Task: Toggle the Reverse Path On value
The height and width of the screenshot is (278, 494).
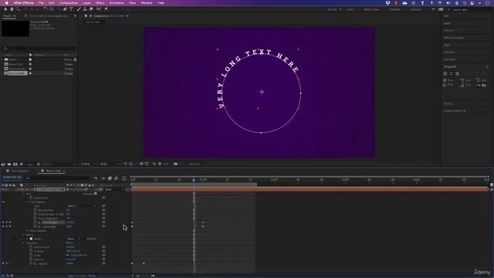Action: click(x=68, y=210)
